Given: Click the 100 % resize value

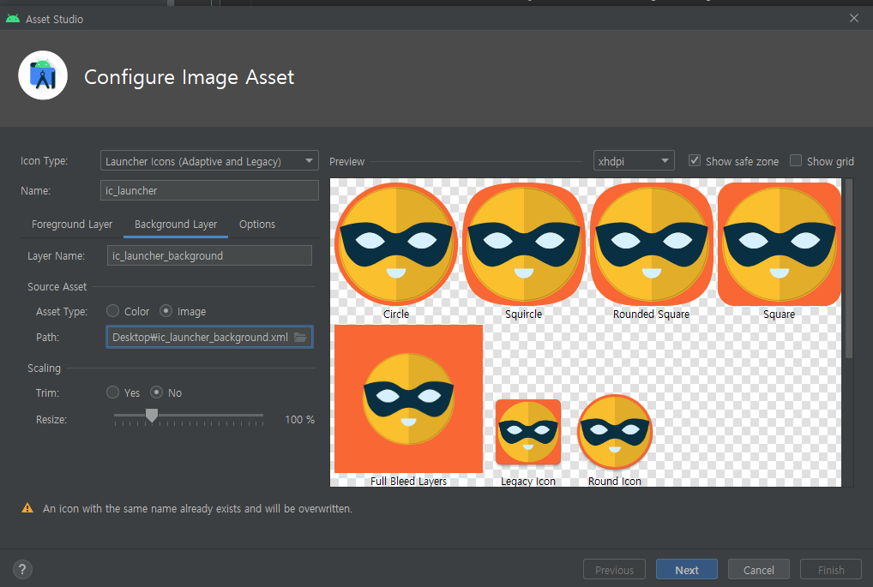Looking at the screenshot, I should (299, 420).
